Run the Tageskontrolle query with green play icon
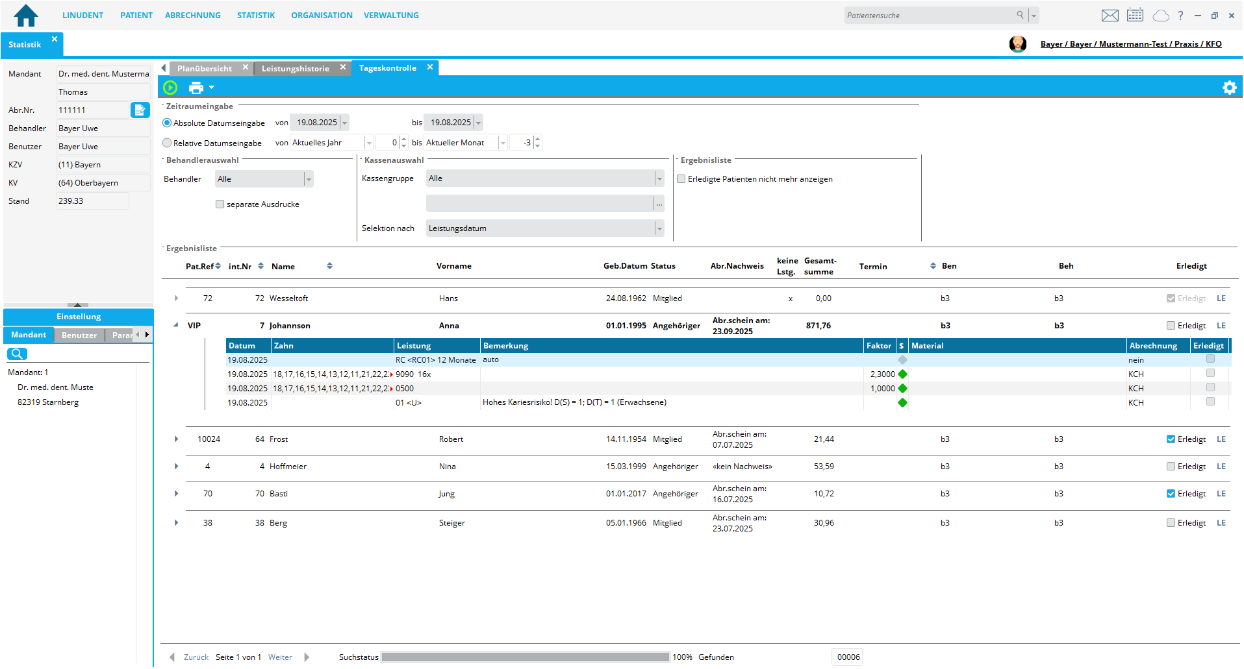This screenshot has height=669, width=1244. pyautogui.click(x=170, y=88)
